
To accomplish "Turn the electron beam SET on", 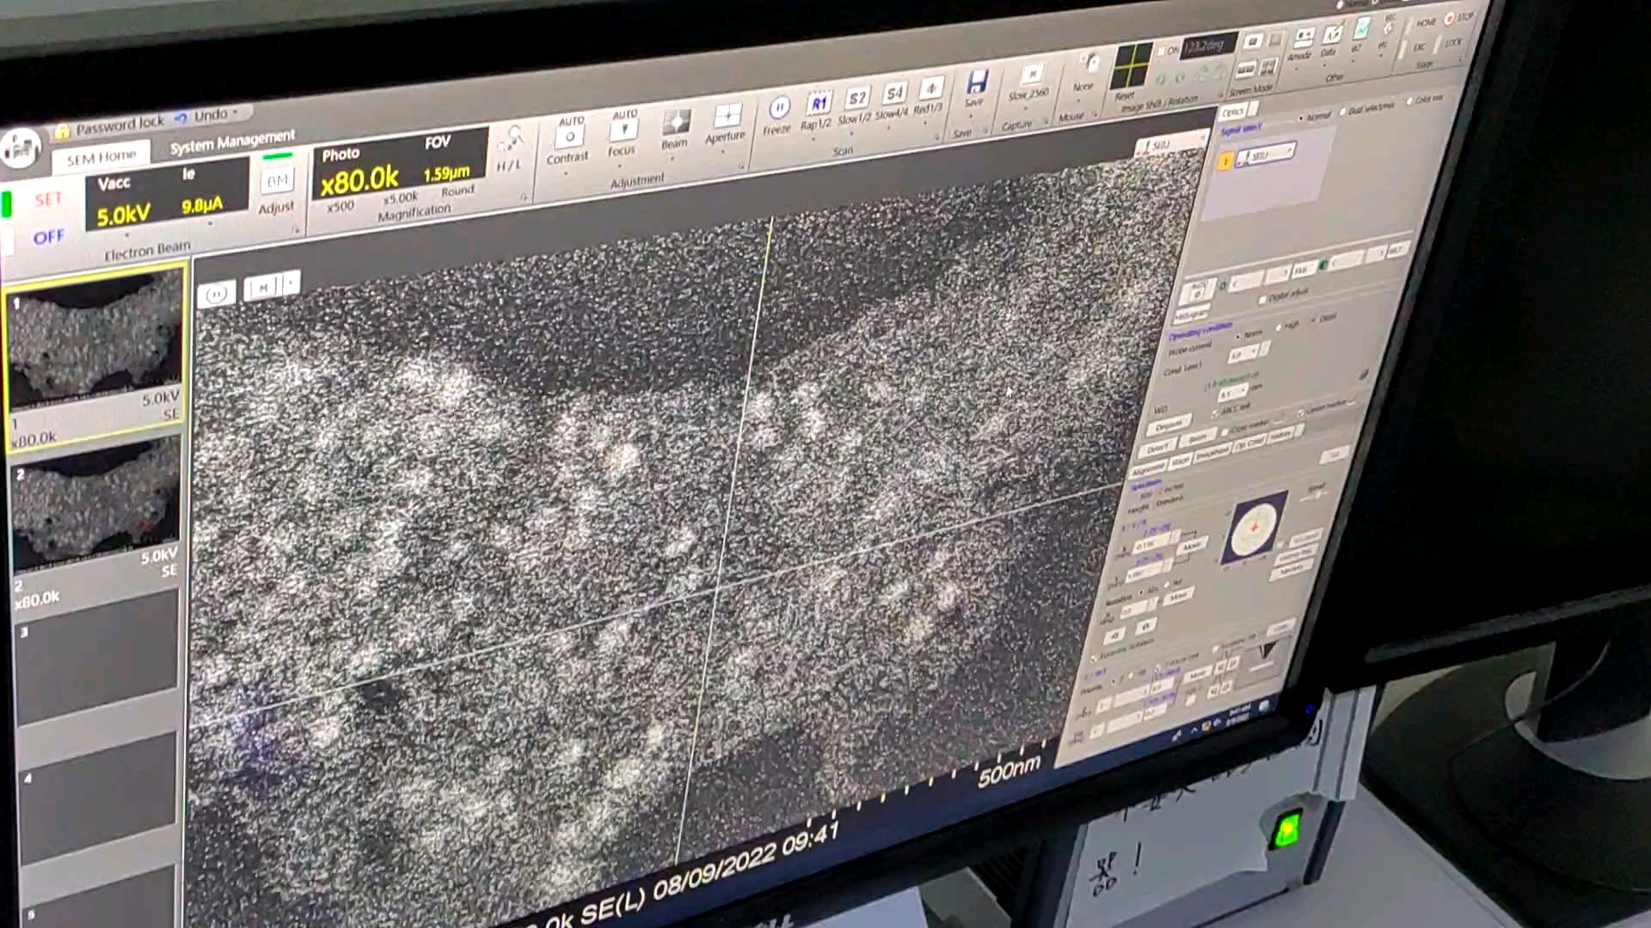I will pyautogui.click(x=48, y=200).
